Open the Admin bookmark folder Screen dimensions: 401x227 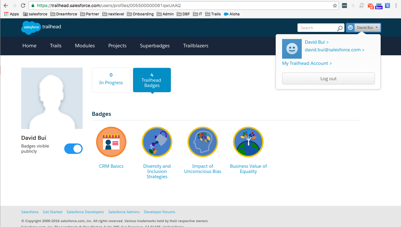point(165,14)
